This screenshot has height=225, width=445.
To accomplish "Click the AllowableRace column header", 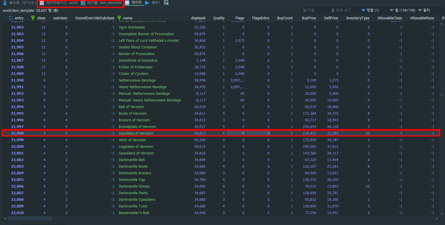I will 422,18.
